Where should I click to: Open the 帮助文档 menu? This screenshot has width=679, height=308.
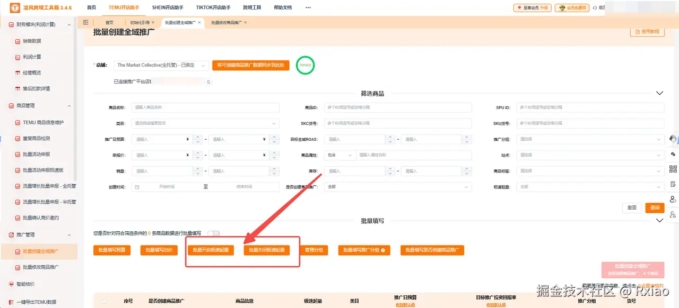[x=283, y=7]
